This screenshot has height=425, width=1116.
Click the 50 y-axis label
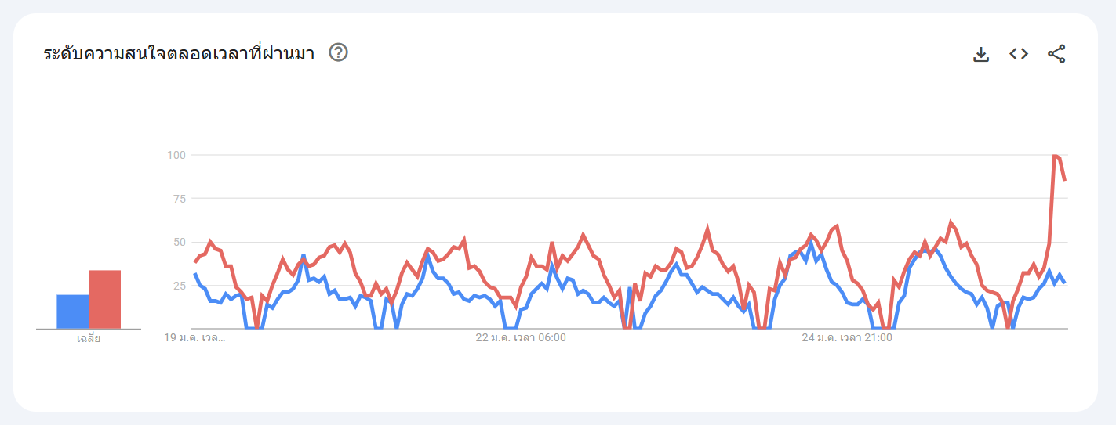pos(178,242)
